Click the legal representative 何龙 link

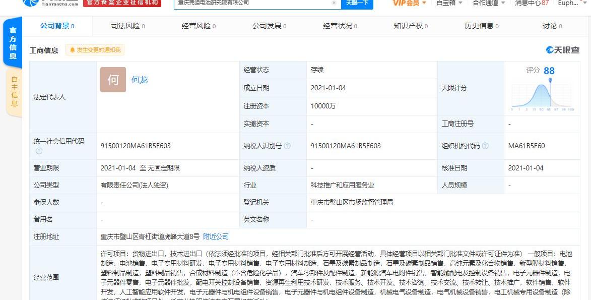[140, 79]
